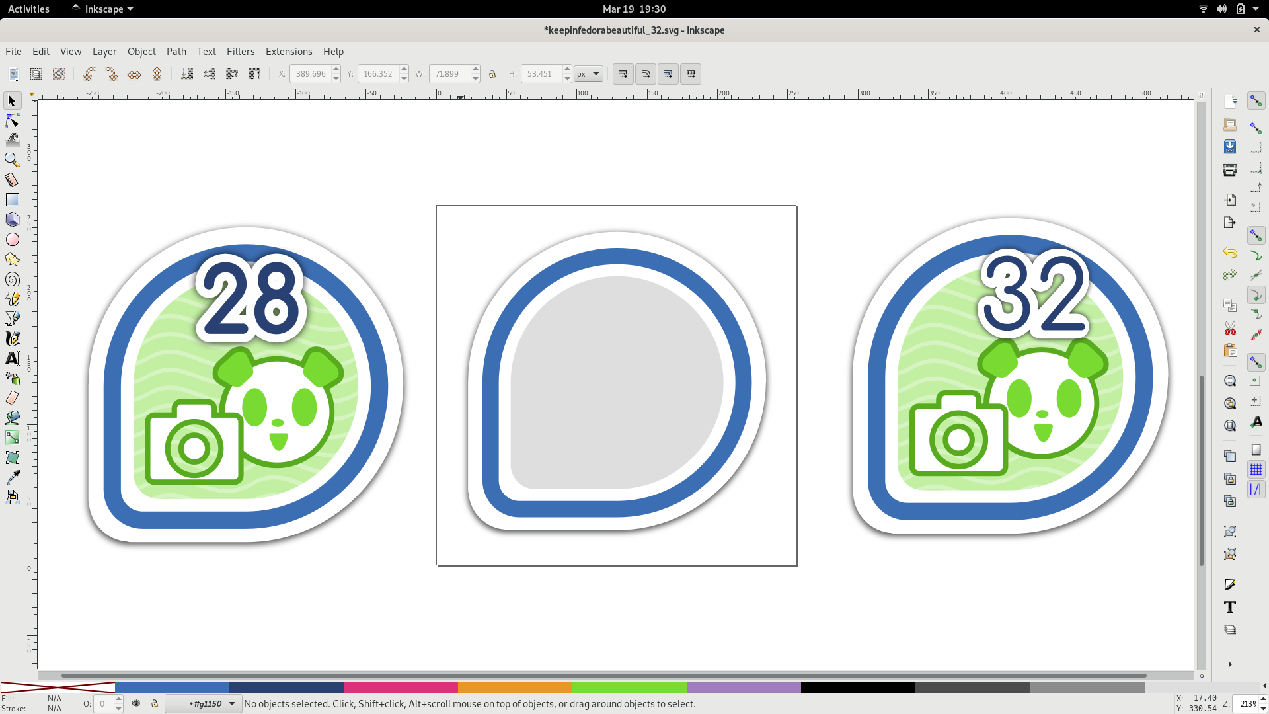Activate the Zoom magnifier tool in toolbox
The height and width of the screenshot is (714, 1269).
(12, 160)
